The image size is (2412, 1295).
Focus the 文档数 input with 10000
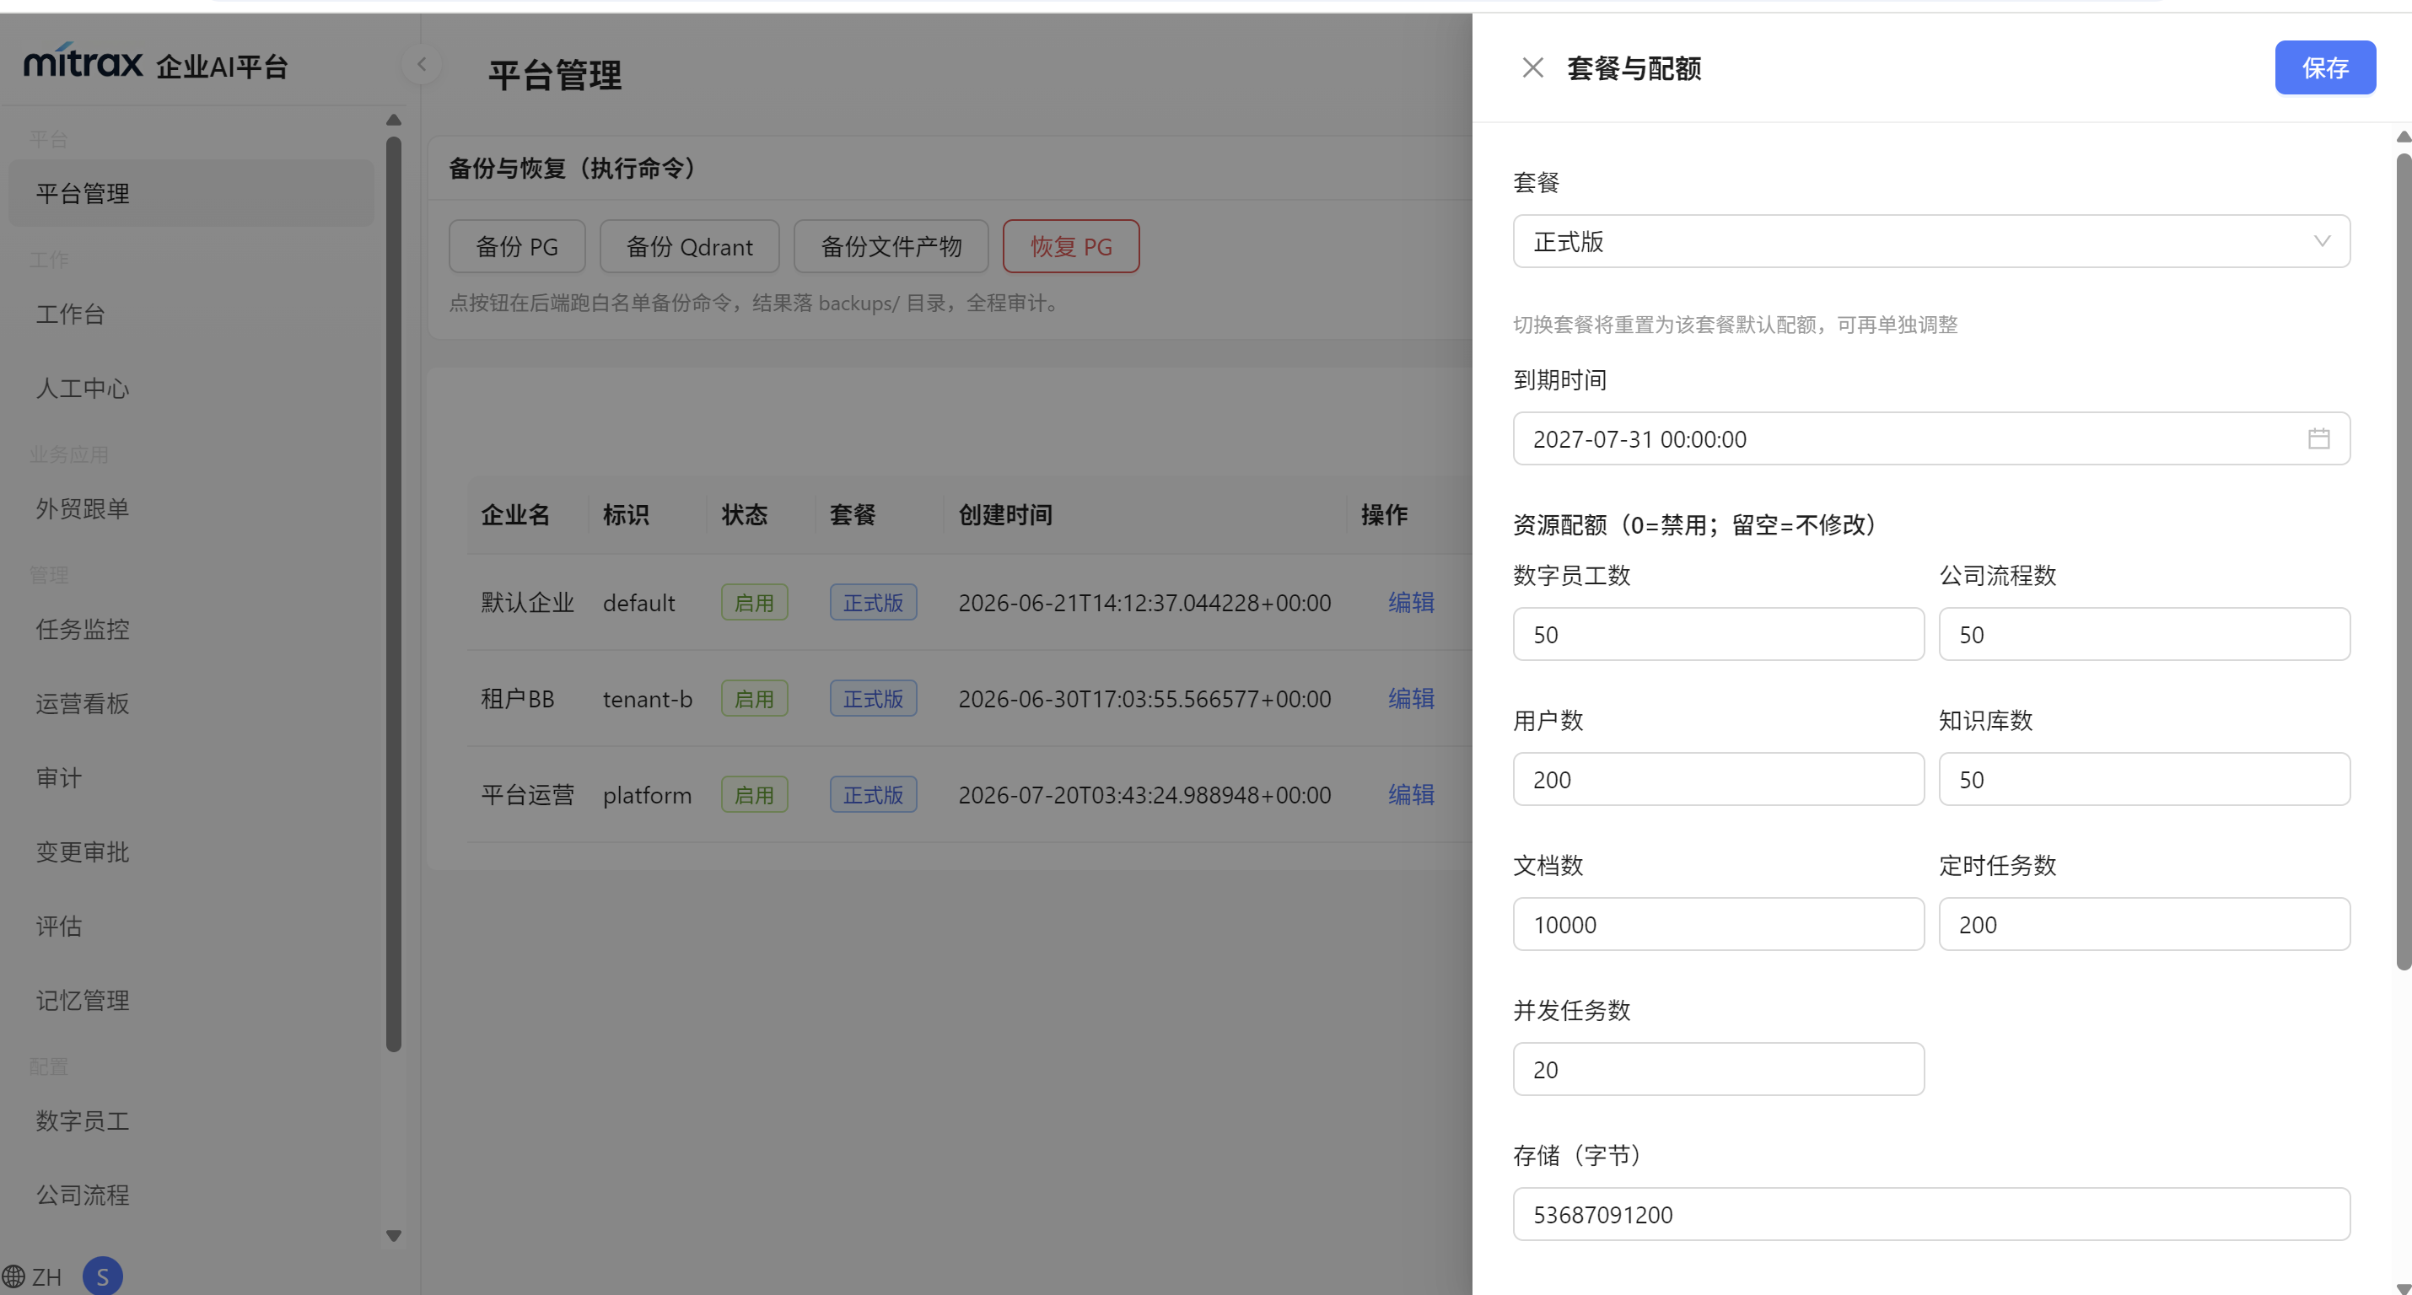coord(1718,924)
